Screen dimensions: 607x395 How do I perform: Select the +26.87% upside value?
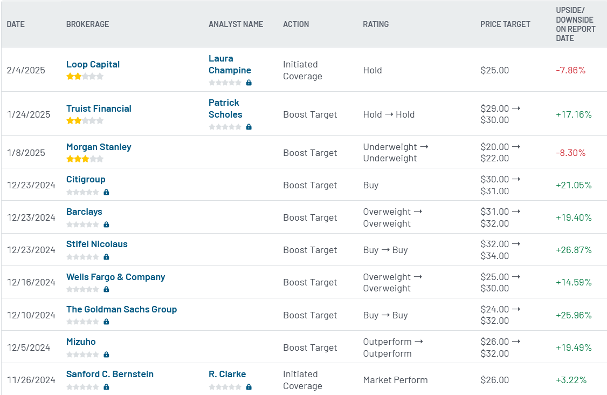pyautogui.click(x=574, y=250)
